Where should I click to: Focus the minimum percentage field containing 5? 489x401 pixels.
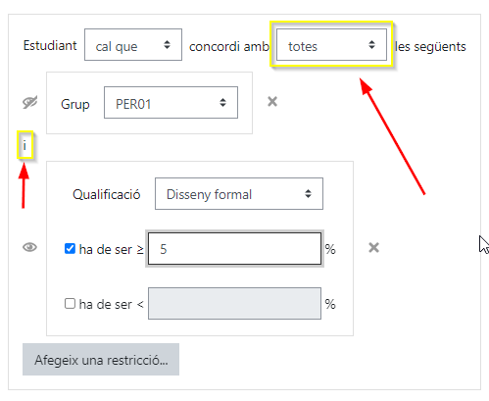click(x=234, y=249)
